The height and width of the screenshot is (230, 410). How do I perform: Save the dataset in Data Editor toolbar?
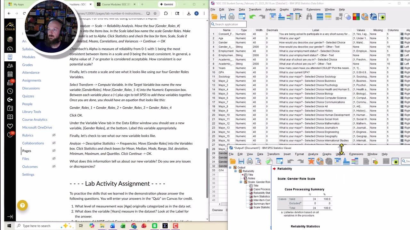click(223, 17)
